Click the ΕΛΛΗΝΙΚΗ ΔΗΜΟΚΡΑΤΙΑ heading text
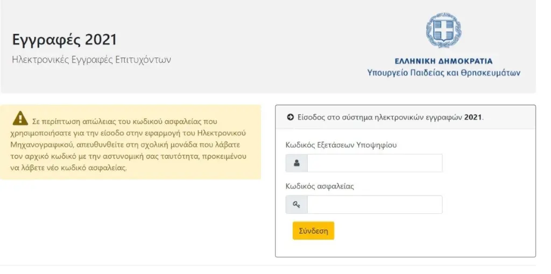Viewport: 551px width, 274px height. pyautogui.click(x=443, y=61)
